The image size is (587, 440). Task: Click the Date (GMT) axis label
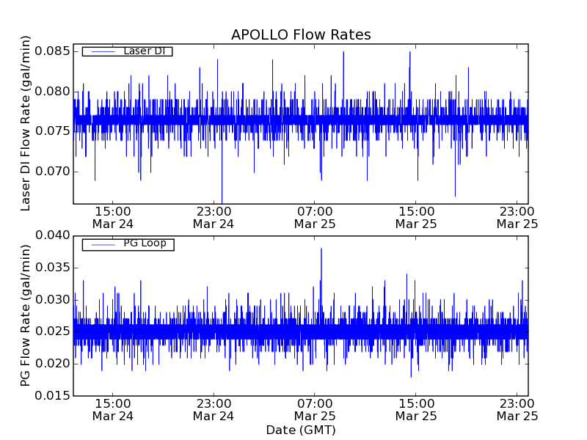coord(301,430)
